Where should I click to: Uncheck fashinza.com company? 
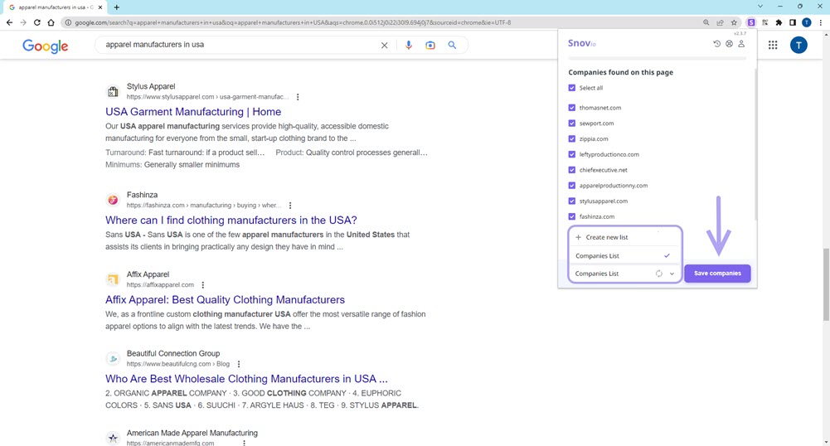[x=571, y=216]
